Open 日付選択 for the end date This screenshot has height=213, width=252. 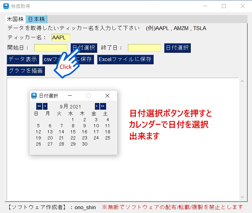tap(177, 48)
